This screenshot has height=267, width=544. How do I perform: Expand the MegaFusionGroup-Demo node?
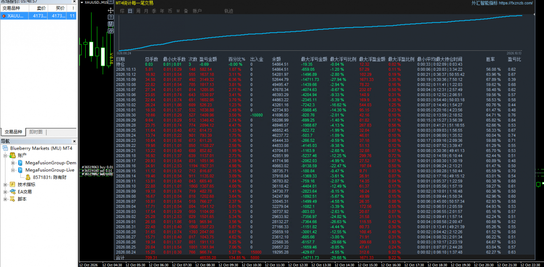click(x=13, y=163)
